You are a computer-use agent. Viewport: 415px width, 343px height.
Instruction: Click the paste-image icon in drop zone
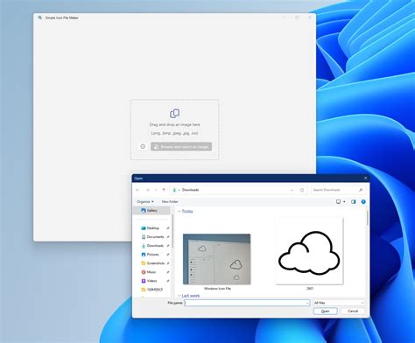174,113
